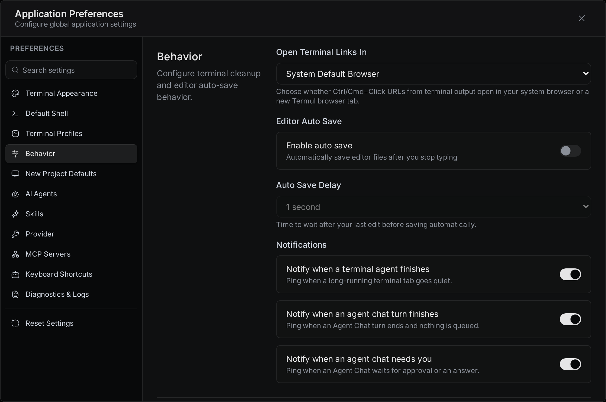Click the 'Notify when an agent chat turn finishes' label
Screen dimensions: 606x402
tap(362, 314)
